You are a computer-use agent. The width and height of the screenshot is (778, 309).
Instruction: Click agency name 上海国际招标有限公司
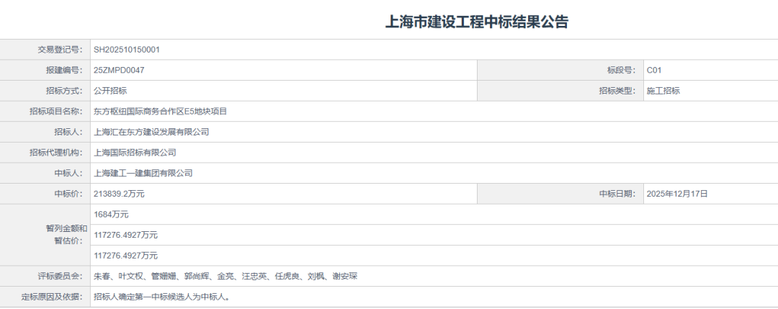(135, 153)
